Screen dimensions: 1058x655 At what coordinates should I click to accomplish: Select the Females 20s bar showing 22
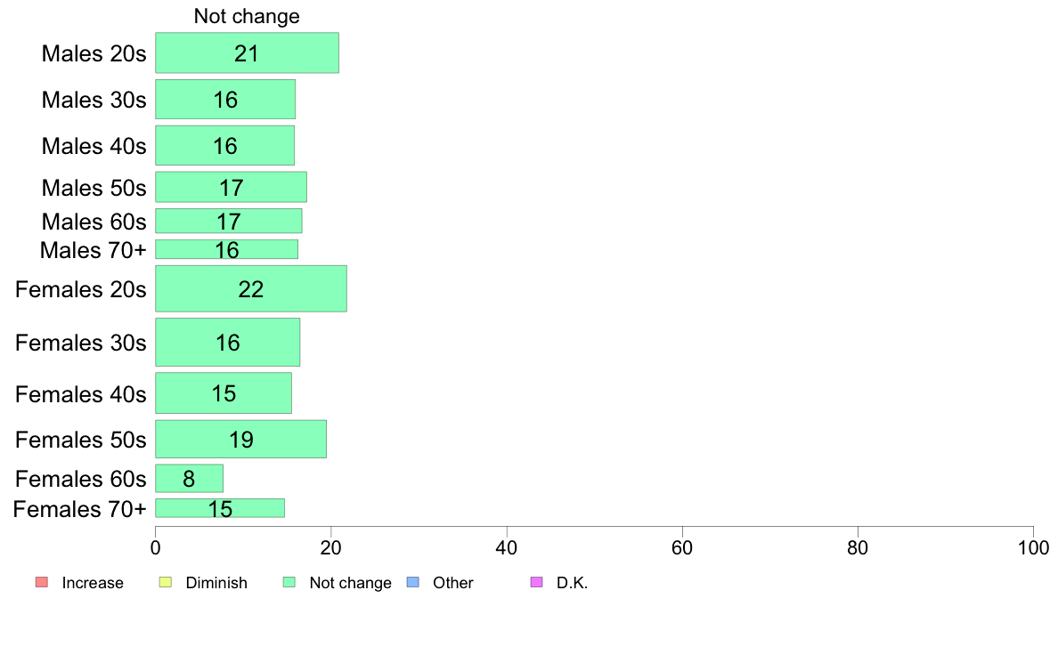tap(251, 288)
